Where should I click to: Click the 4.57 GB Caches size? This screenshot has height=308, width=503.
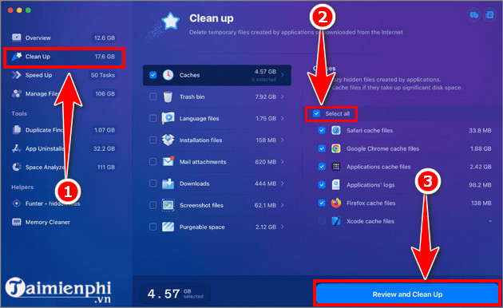265,72
